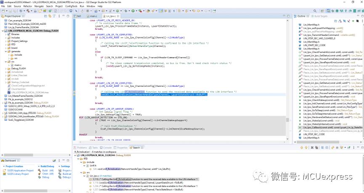Select main.c in Project Explorer
This screenshot has width=364, height=193.
[x=18, y=65]
